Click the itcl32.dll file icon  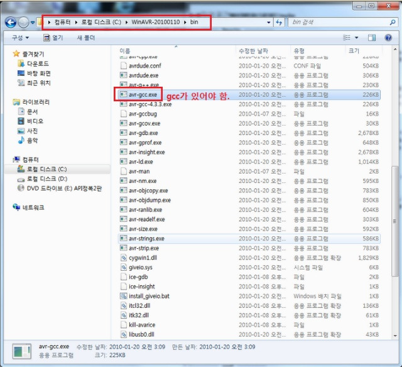click(x=124, y=305)
